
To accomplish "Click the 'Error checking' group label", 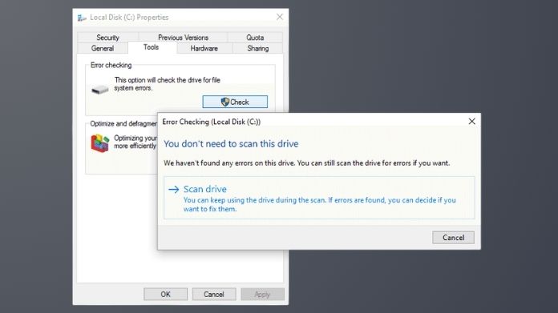I will click(111, 65).
